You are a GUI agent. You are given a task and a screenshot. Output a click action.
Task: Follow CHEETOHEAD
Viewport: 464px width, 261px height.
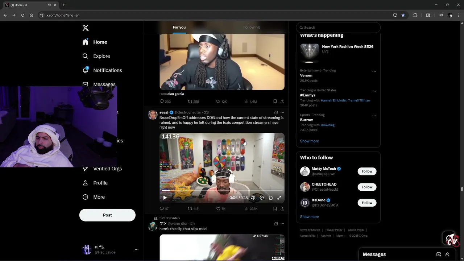[x=367, y=187]
